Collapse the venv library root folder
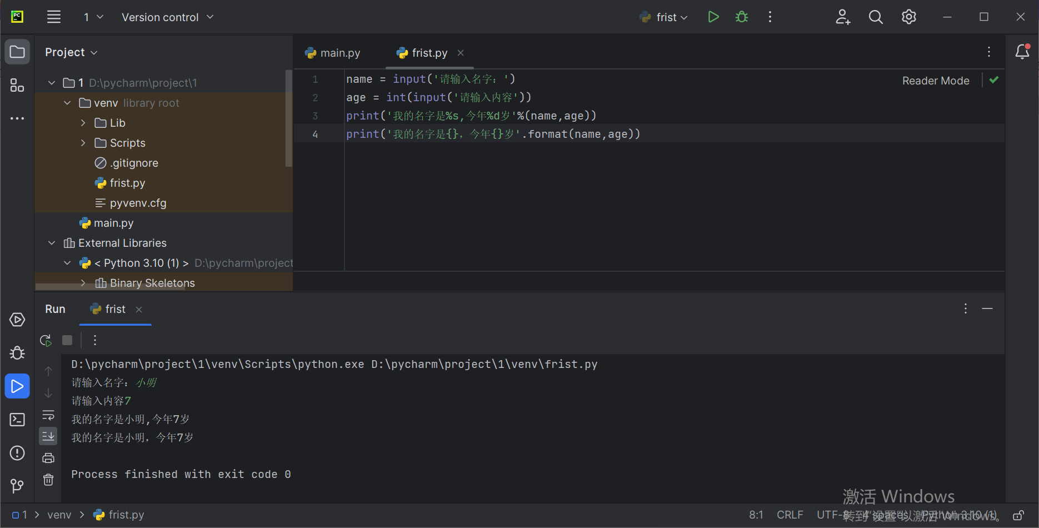 (67, 103)
